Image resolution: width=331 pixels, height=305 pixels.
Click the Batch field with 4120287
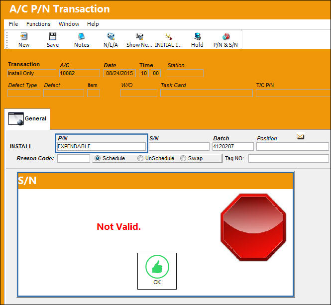(233, 146)
